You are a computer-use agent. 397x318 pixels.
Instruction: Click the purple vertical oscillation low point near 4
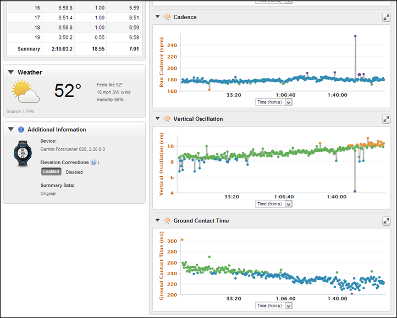click(355, 191)
